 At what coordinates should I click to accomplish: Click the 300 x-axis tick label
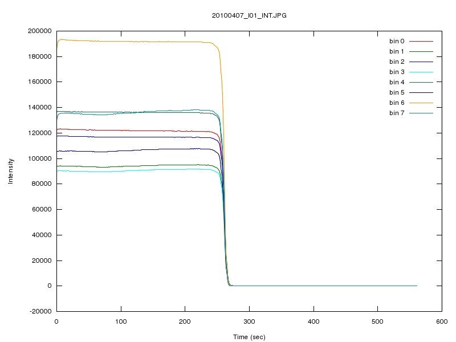(x=249, y=321)
